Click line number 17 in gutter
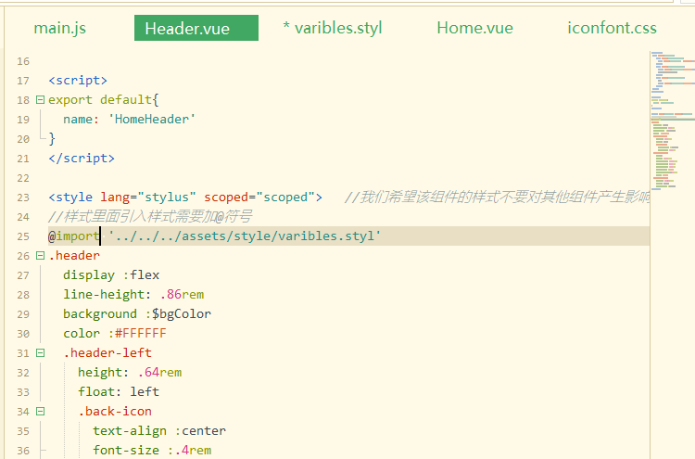 click(23, 81)
